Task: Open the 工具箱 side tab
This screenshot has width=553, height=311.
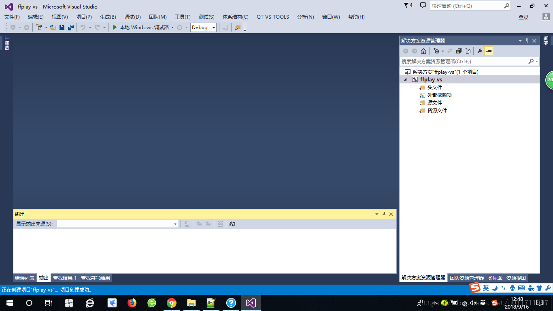Action: [x=6, y=43]
